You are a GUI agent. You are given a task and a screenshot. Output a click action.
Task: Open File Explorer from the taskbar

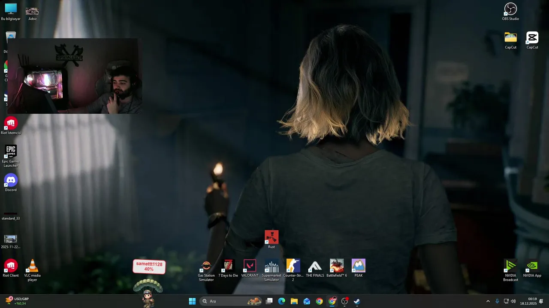coord(294,301)
